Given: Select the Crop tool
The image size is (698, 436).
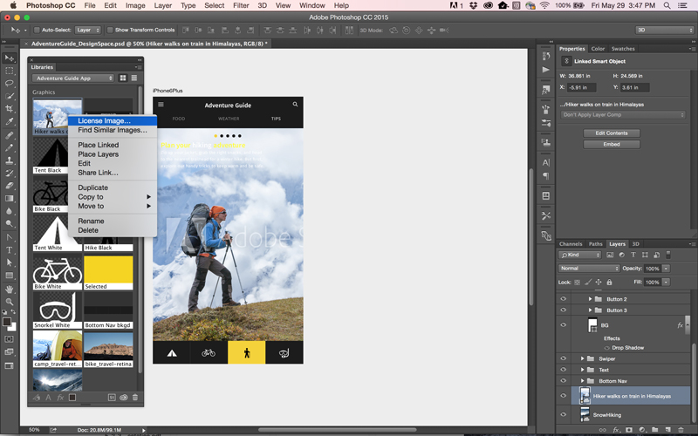Looking at the screenshot, I should tap(10, 109).
